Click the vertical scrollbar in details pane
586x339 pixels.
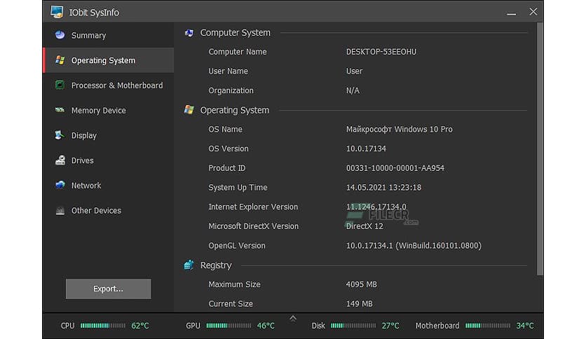pyautogui.click(x=538, y=147)
